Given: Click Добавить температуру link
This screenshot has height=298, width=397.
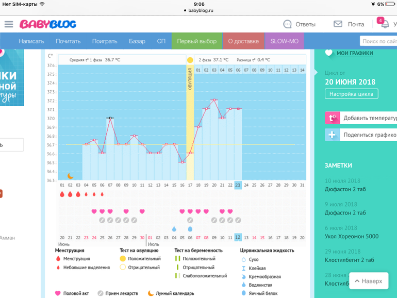Looking at the screenshot, I should click(x=370, y=118).
